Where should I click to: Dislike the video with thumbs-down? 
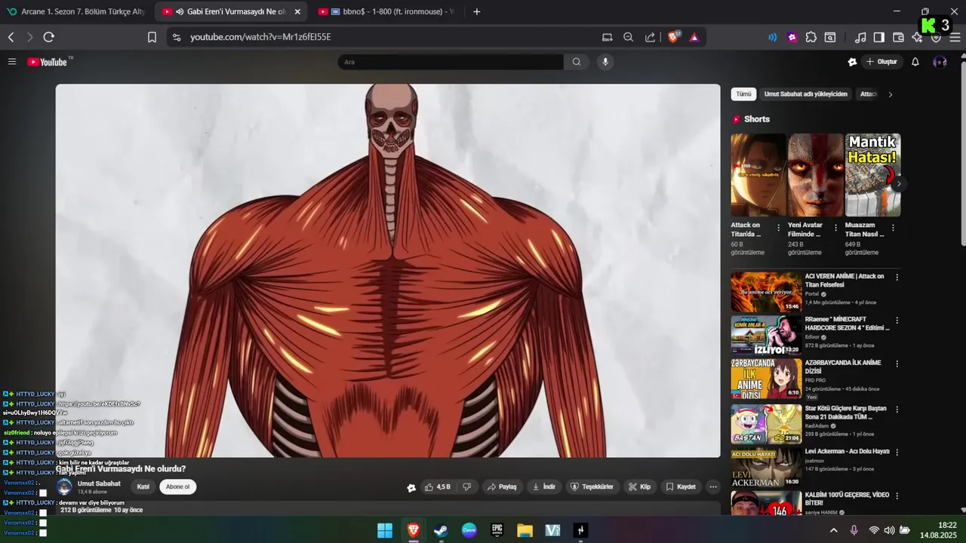point(467,487)
